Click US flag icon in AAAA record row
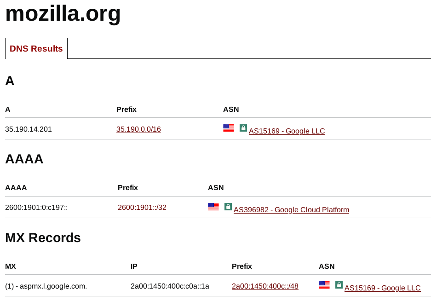 pos(213,207)
